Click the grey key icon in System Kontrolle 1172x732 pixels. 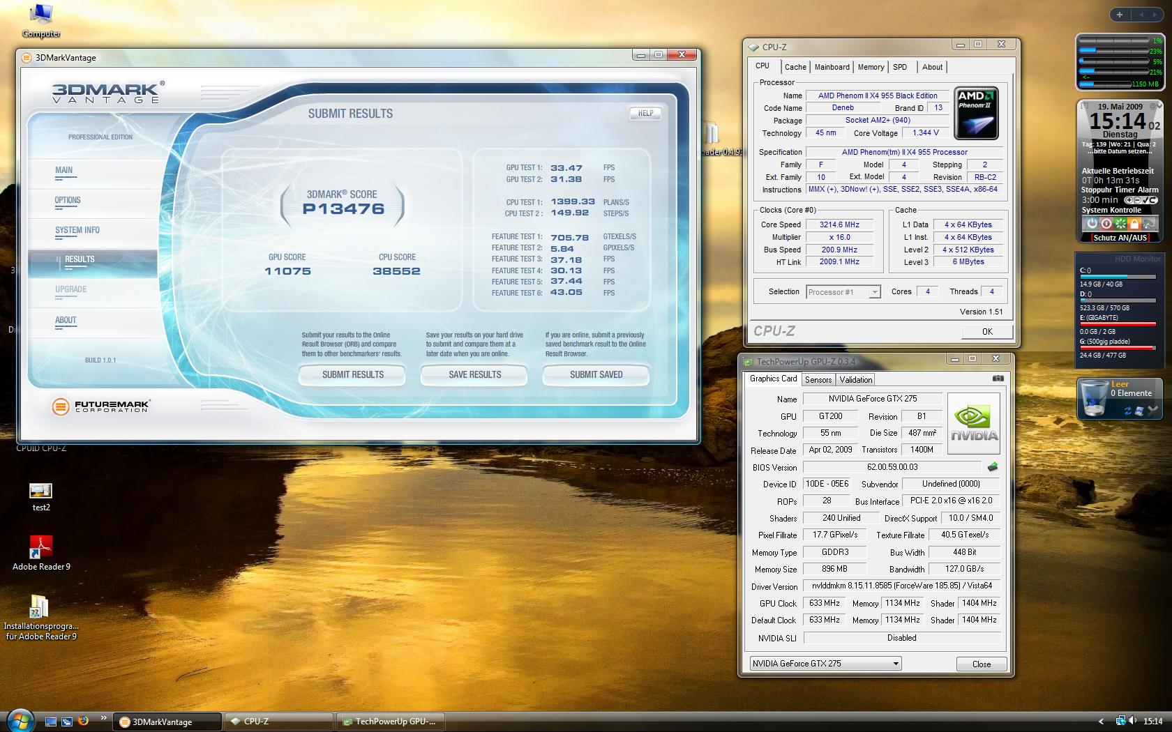(x=1148, y=224)
